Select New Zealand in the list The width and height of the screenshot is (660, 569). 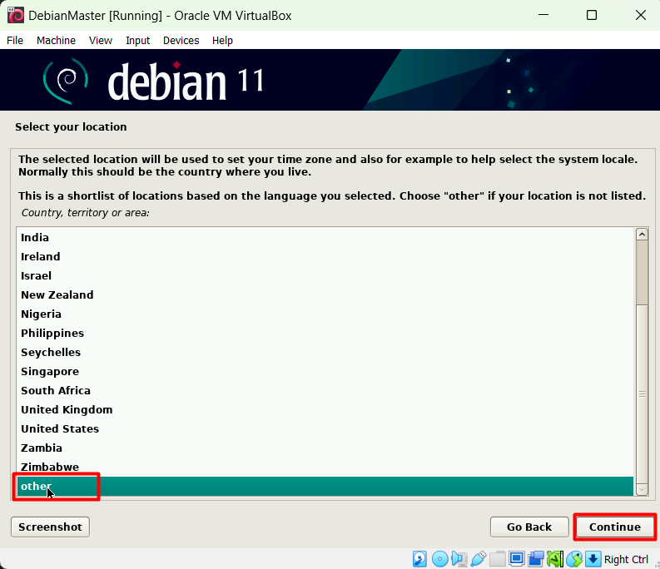[x=325, y=295]
